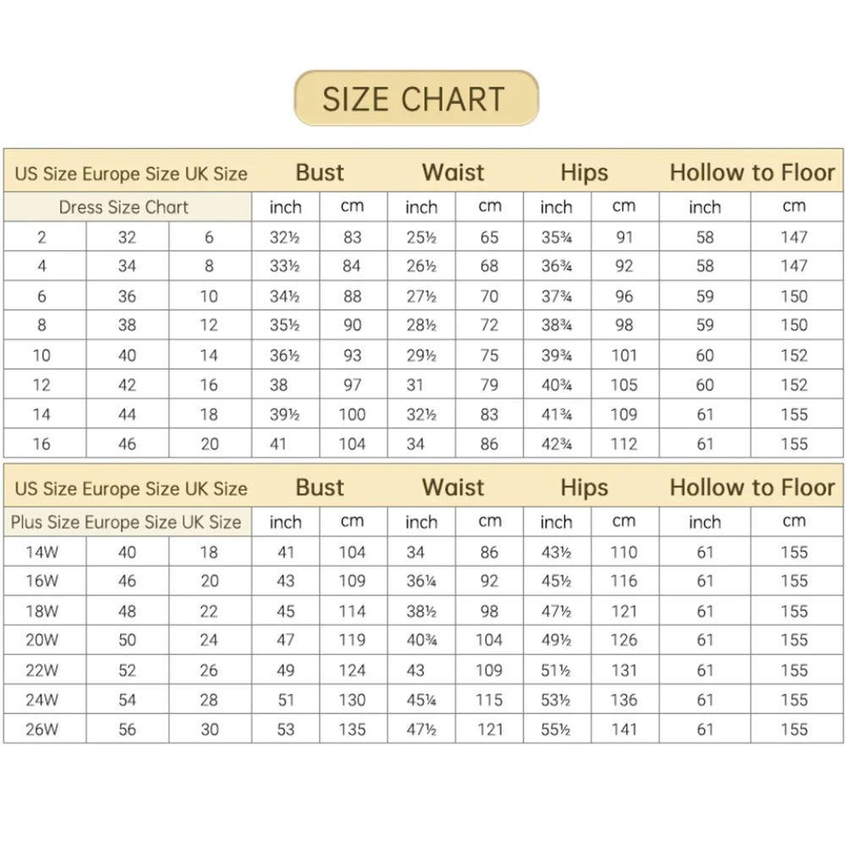Click the Bust header in the dress size table

point(320,173)
